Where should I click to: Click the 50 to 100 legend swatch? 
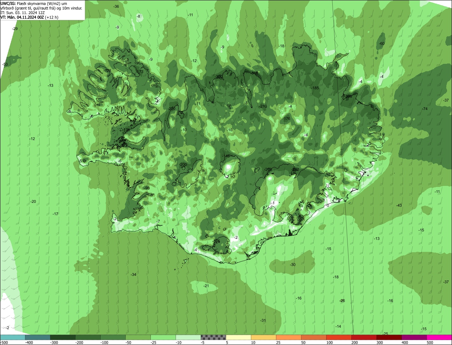[314, 337]
